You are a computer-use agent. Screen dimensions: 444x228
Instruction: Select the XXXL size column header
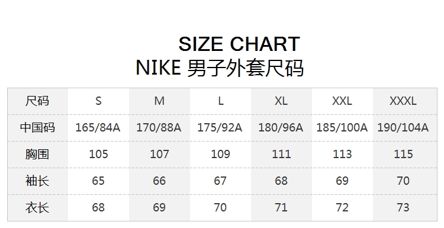coord(403,101)
